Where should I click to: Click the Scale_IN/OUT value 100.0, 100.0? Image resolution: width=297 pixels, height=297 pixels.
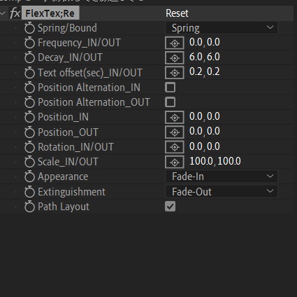(215, 161)
